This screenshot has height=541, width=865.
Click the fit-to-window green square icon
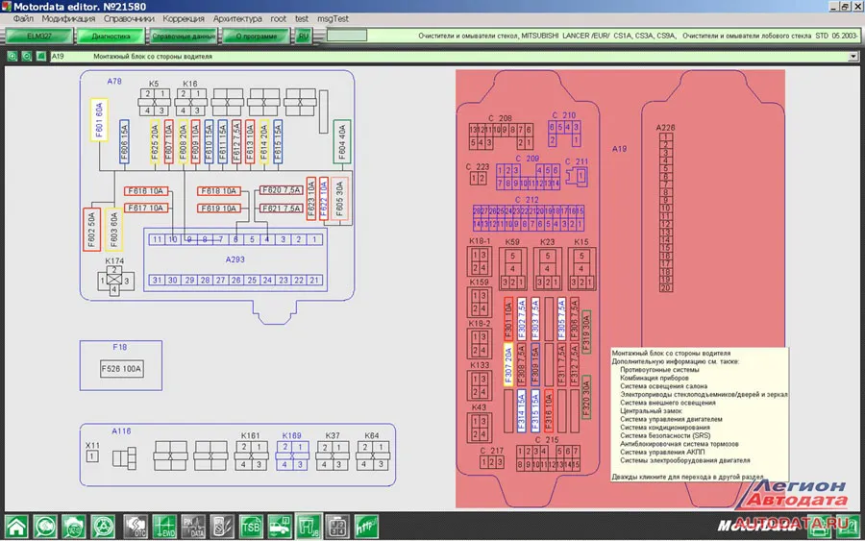tap(40, 57)
